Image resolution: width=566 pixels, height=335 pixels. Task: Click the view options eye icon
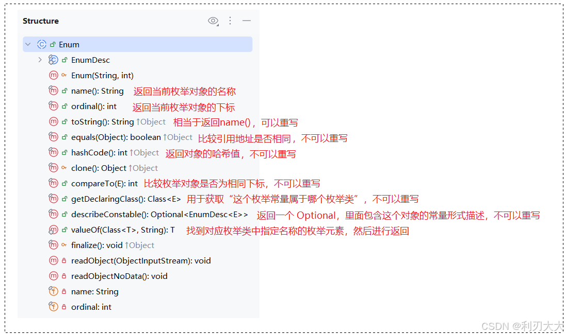(213, 21)
